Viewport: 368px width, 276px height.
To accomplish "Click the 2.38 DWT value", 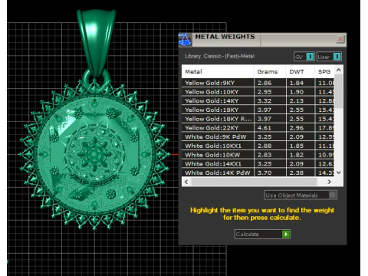I will point(297,172).
